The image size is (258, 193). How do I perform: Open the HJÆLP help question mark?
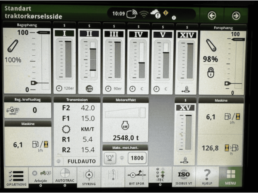207,177
